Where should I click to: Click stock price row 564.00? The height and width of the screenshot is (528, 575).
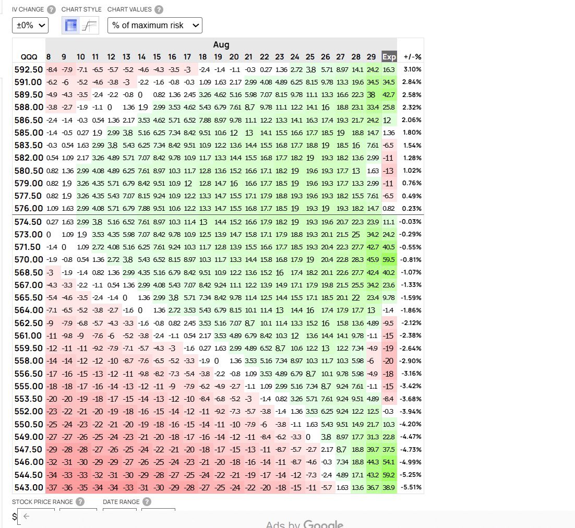[x=29, y=310]
